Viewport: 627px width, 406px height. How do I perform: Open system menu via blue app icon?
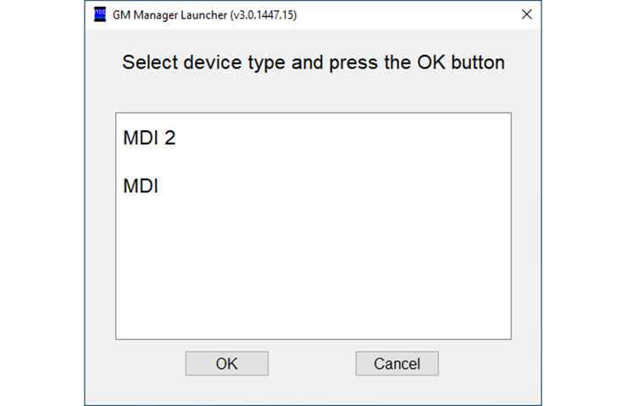100,14
